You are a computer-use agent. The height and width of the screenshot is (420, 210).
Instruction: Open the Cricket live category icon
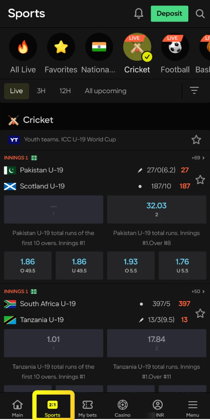137,47
